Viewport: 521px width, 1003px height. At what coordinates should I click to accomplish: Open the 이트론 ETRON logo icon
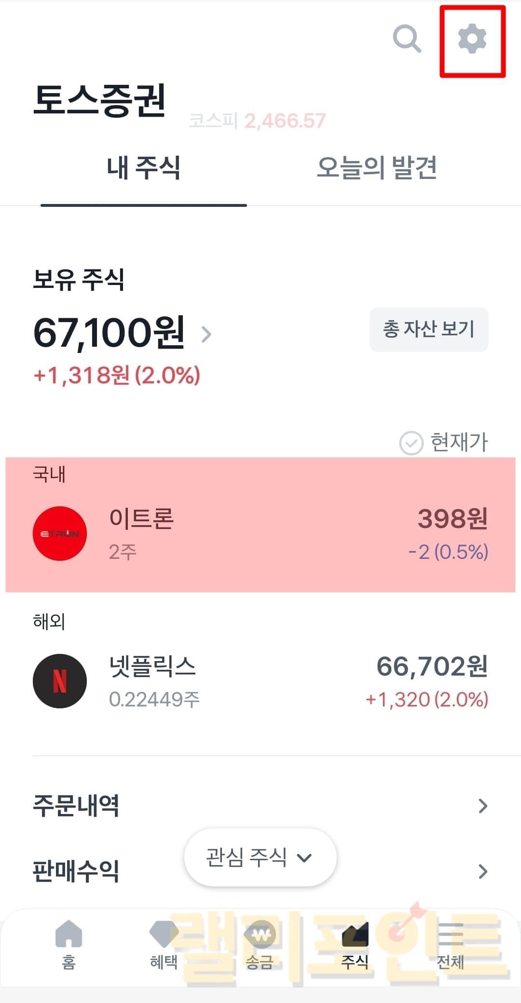click(60, 533)
